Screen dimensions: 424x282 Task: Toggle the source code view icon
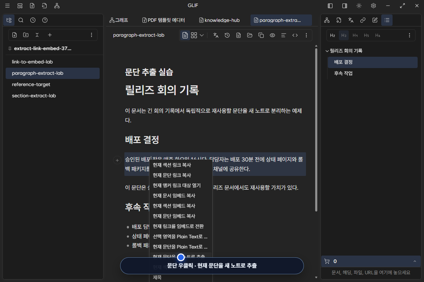tap(295, 35)
